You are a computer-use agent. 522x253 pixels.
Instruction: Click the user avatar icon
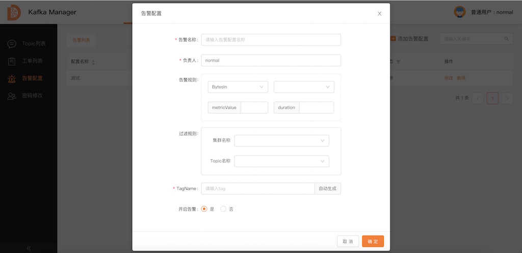tap(460, 12)
